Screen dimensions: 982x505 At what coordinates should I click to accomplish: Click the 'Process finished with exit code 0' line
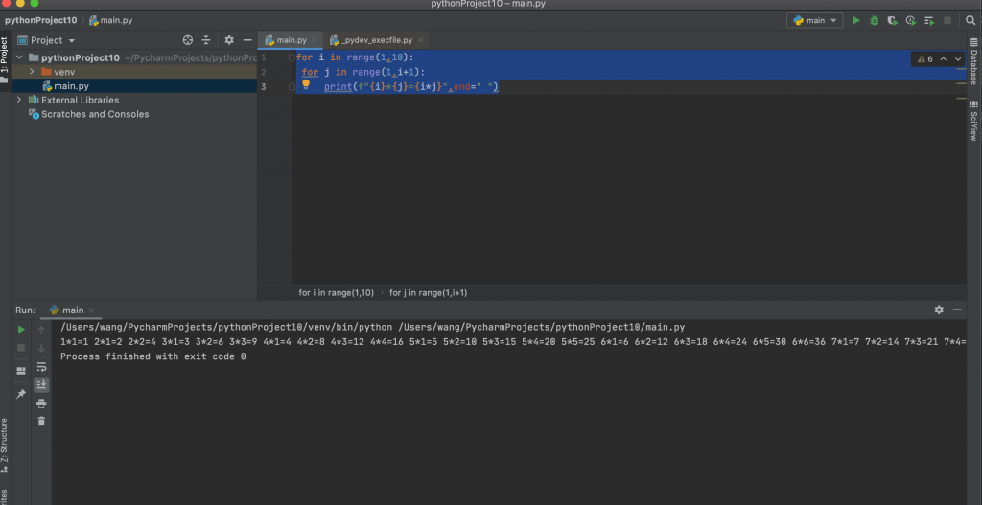[x=153, y=356]
